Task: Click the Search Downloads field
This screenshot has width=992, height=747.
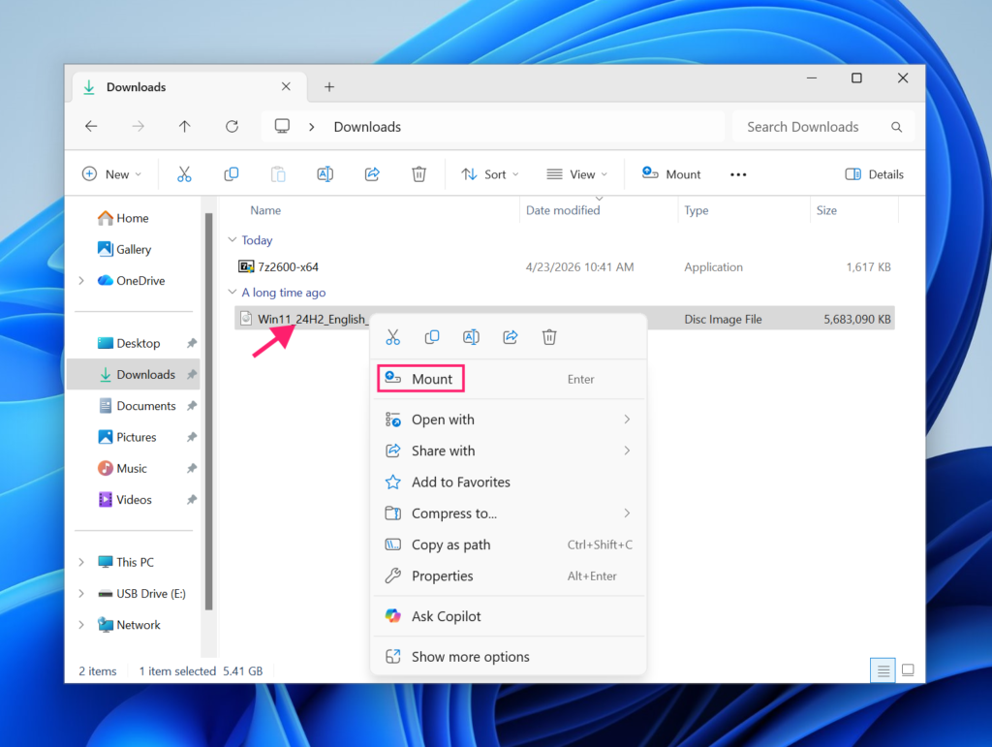Action: (823, 127)
